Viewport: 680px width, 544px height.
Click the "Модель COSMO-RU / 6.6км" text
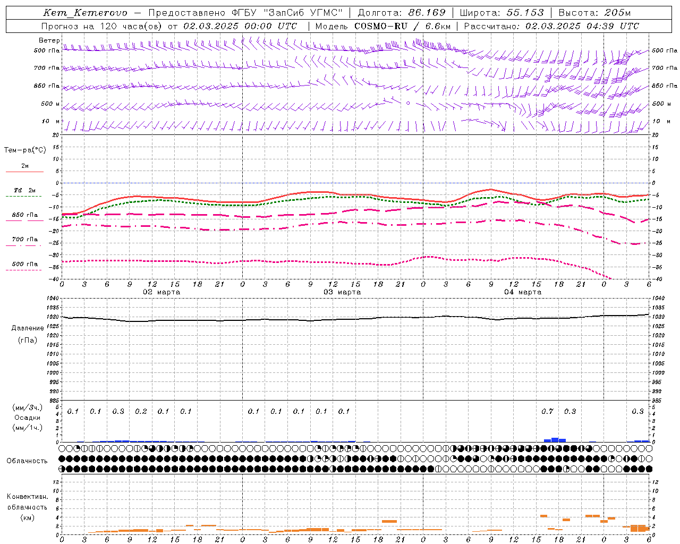click(383, 26)
